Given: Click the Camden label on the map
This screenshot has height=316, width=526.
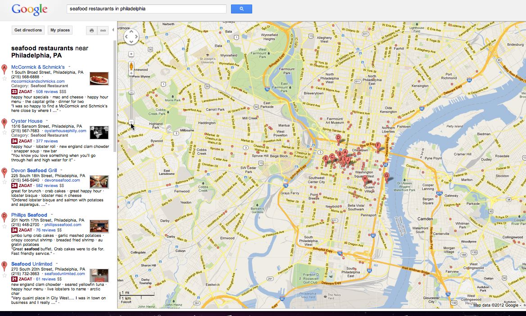Looking at the screenshot, I should pos(425,219).
